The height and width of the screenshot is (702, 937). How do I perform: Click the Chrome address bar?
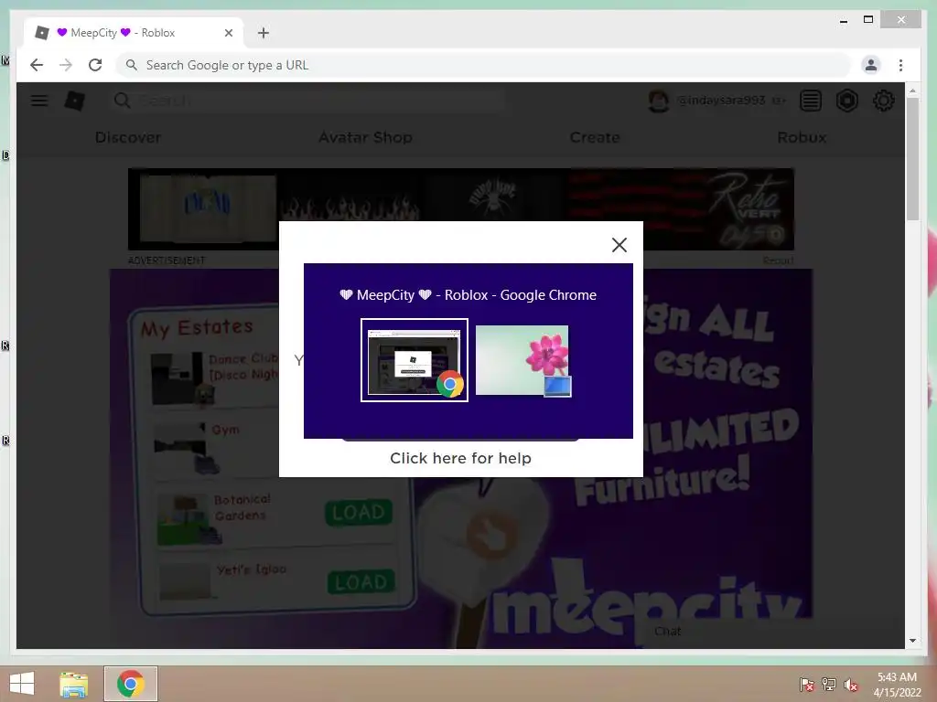[484, 65]
